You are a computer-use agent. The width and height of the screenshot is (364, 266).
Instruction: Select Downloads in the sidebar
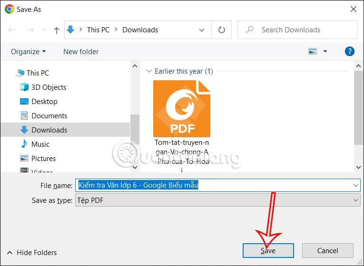point(65,130)
